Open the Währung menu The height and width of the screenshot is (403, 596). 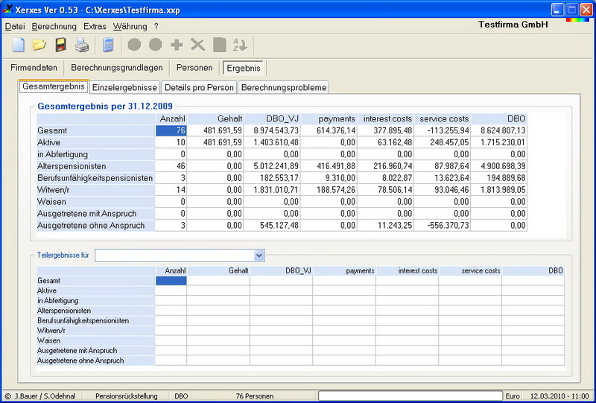pyautogui.click(x=130, y=26)
